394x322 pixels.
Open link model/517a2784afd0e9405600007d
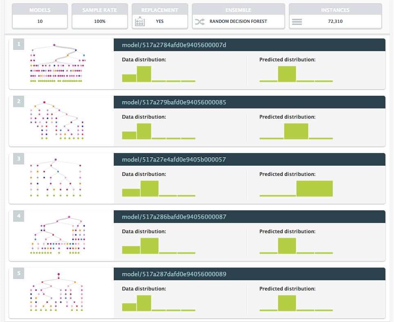[x=174, y=45]
